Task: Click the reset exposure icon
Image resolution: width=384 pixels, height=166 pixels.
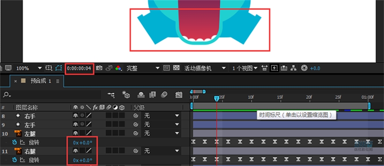Action: click(x=304, y=68)
